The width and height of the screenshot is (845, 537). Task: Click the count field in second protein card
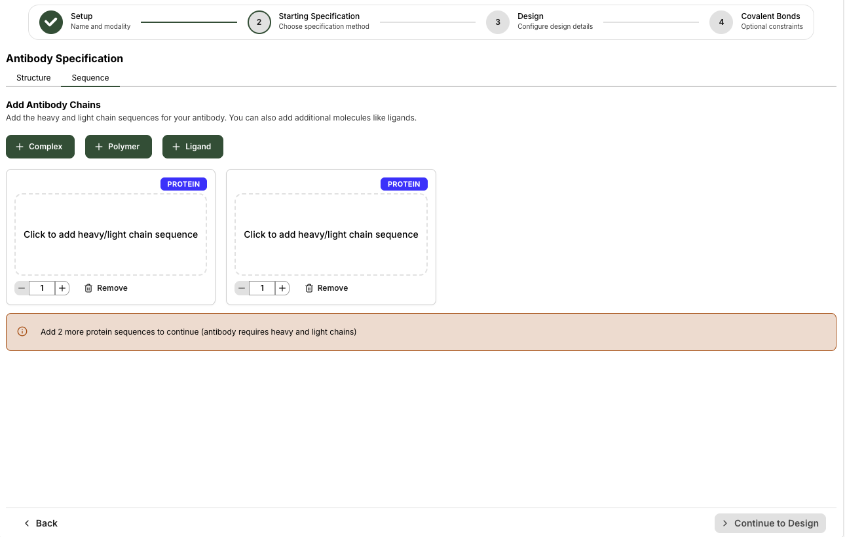tap(262, 288)
